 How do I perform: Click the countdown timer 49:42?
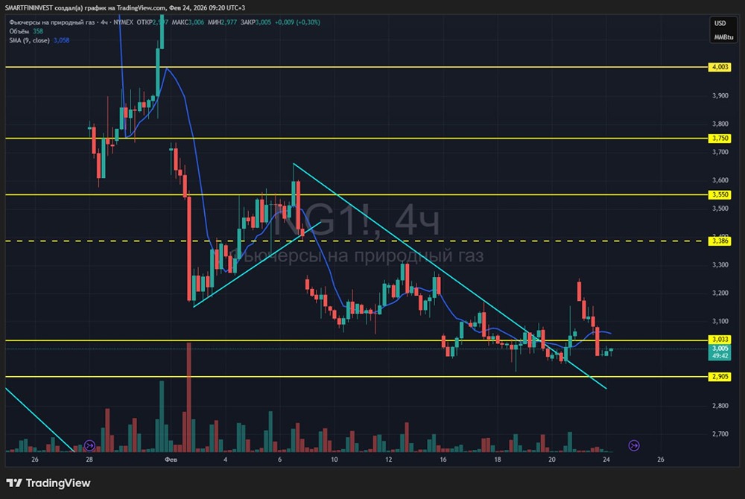[x=720, y=356]
